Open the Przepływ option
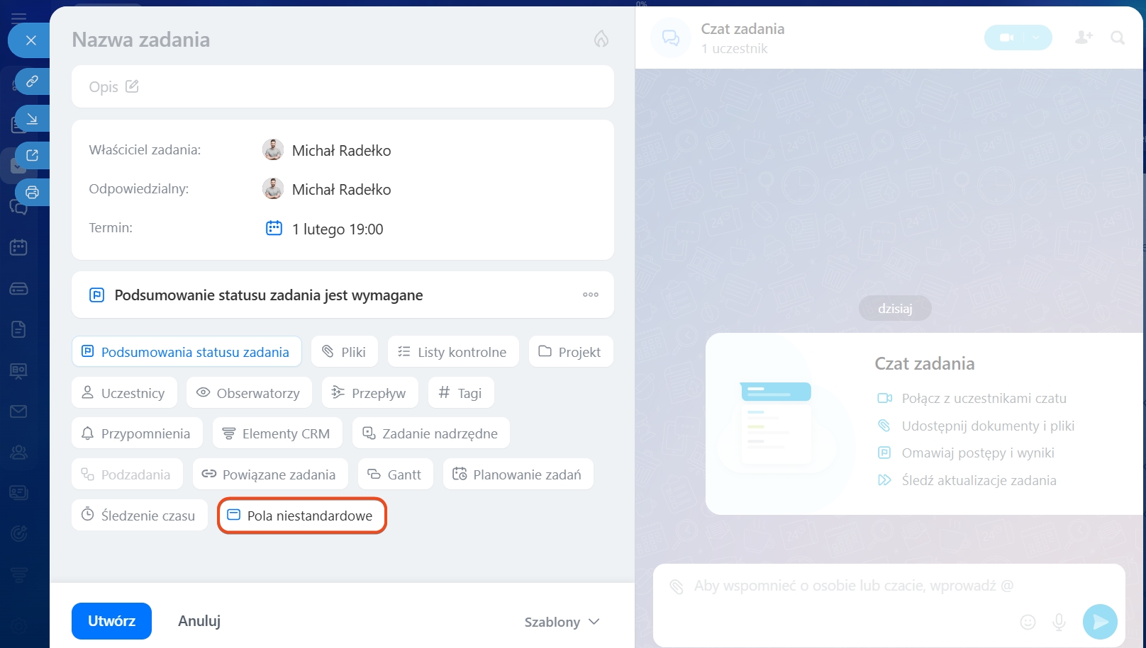 (370, 393)
